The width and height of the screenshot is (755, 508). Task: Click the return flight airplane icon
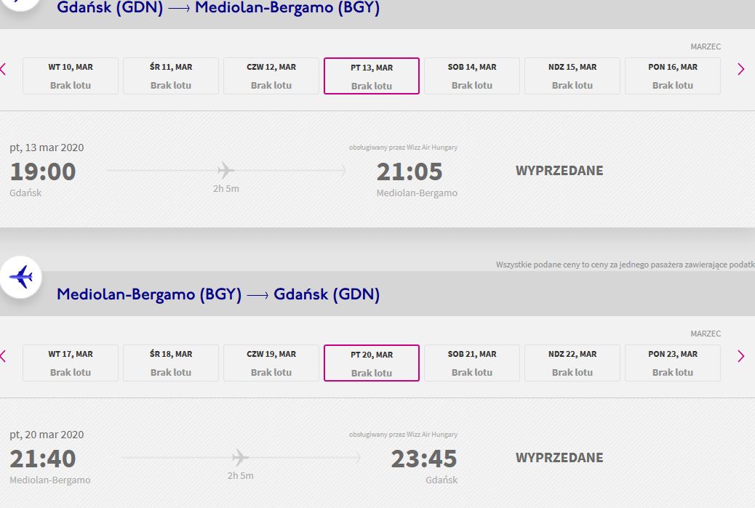(21, 277)
